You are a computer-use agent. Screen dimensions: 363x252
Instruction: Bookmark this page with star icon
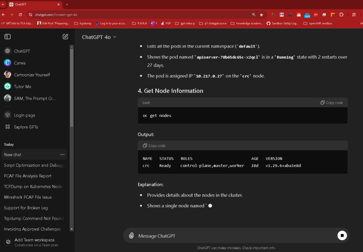262,15
